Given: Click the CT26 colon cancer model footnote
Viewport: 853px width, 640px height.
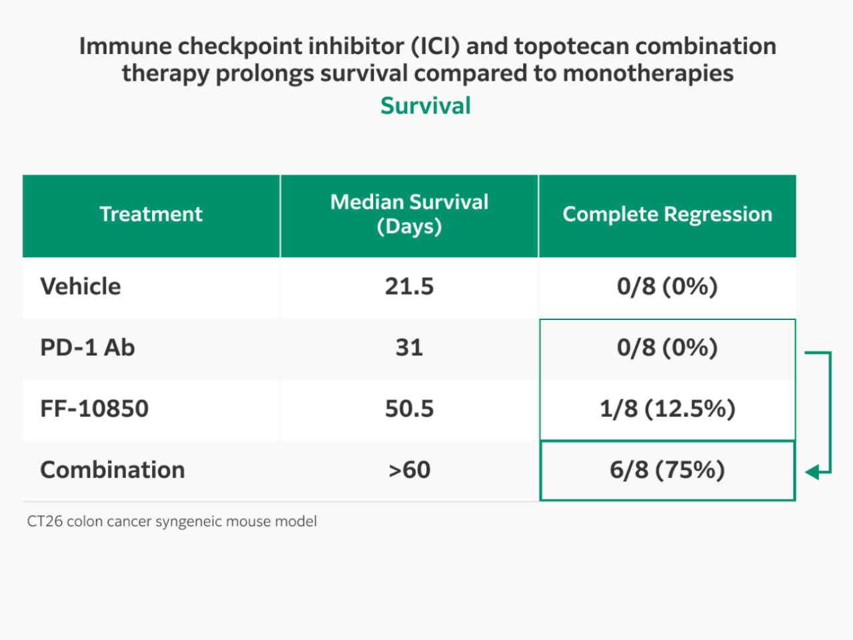Looking at the screenshot, I should click(172, 521).
